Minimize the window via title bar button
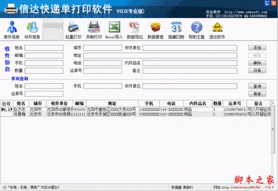This screenshot has height=191, width=278. 267,3
